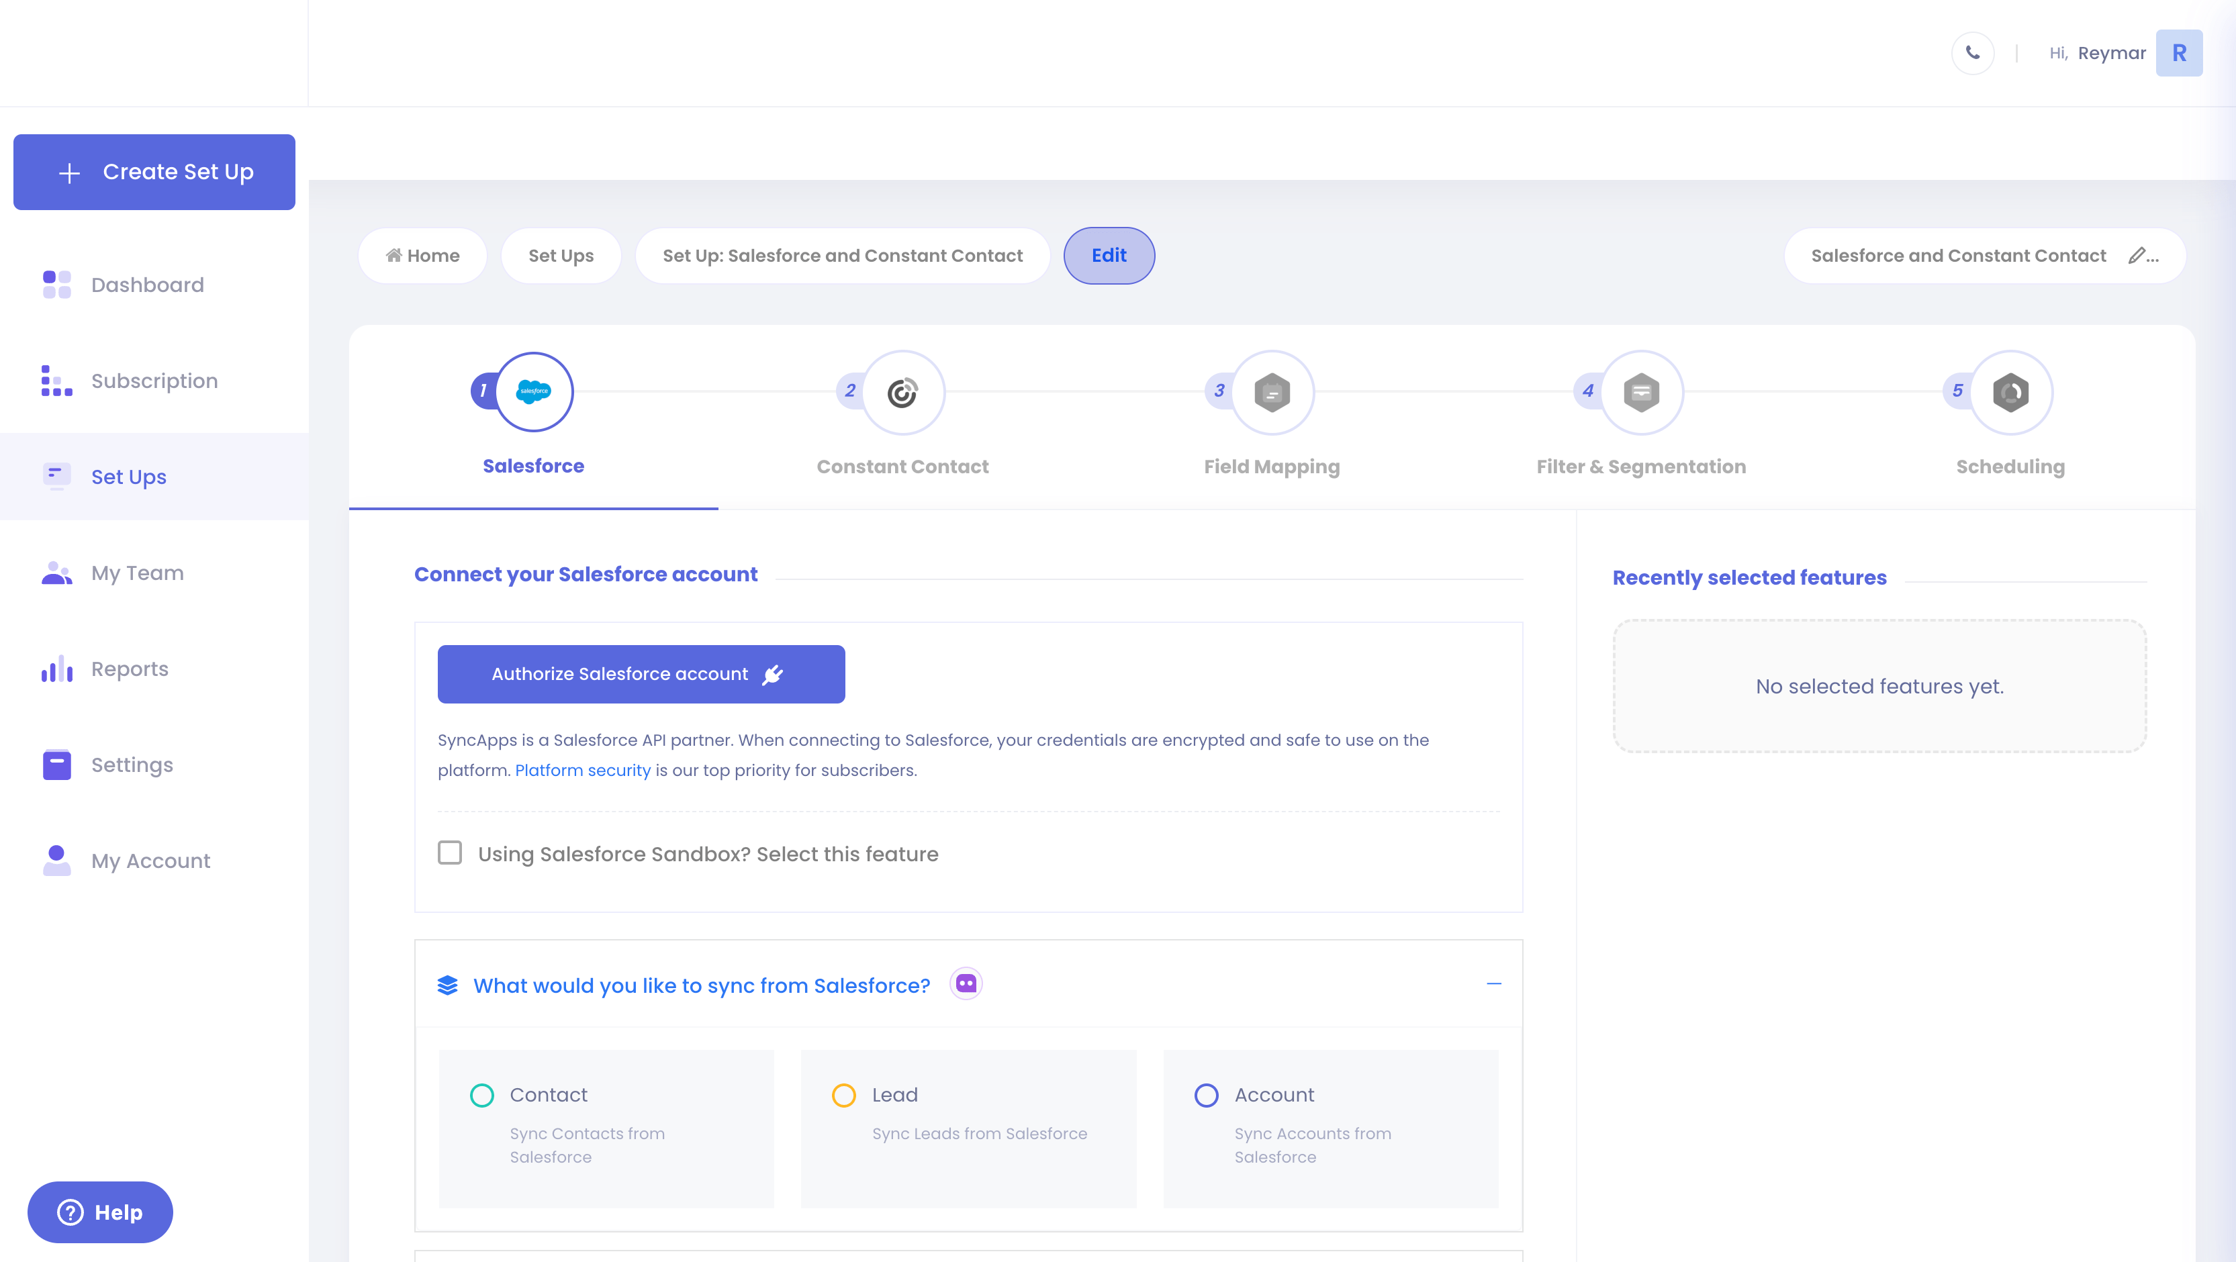Click the My Account person icon
This screenshot has height=1262, width=2236.
[x=56, y=860]
